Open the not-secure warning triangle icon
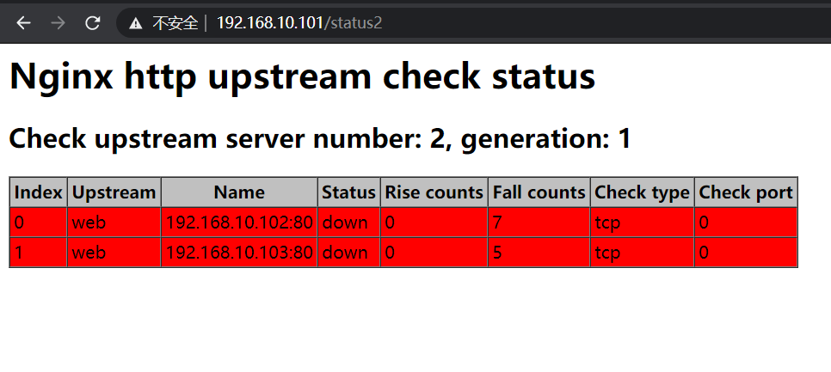This screenshot has height=372, width=831. pyautogui.click(x=136, y=23)
